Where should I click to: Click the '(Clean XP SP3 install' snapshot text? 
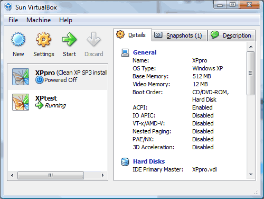(x=82, y=73)
